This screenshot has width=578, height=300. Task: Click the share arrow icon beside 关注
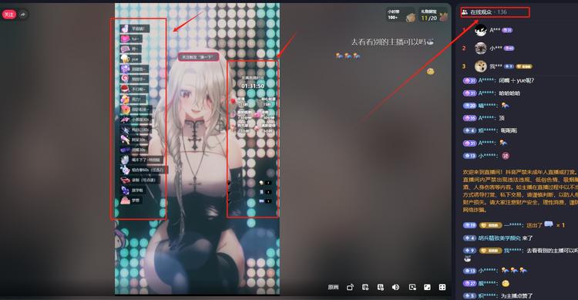click(x=23, y=15)
